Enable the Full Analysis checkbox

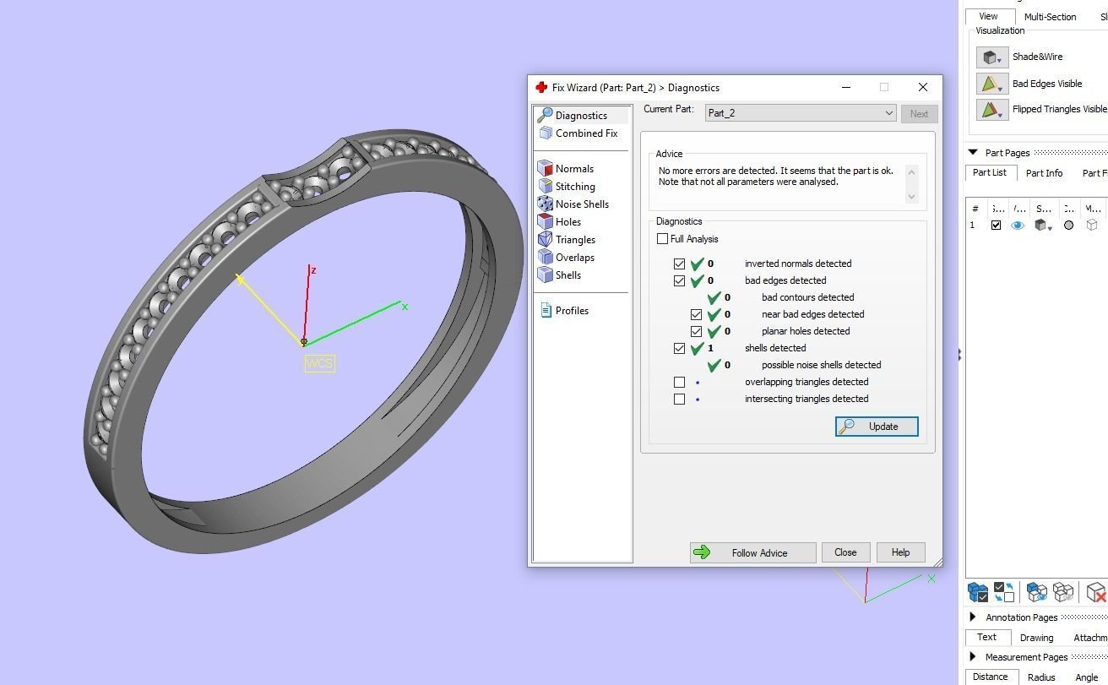pos(663,239)
